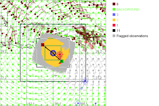Click the Flagged observations legend text
159x106 pixels.
132,36
